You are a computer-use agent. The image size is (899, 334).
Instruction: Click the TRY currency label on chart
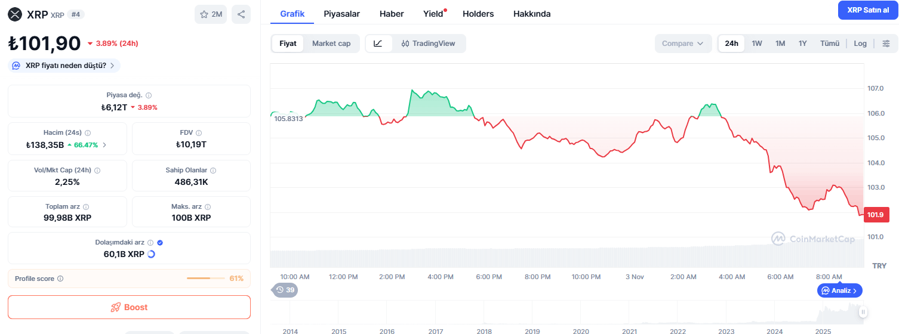pyautogui.click(x=879, y=265)
